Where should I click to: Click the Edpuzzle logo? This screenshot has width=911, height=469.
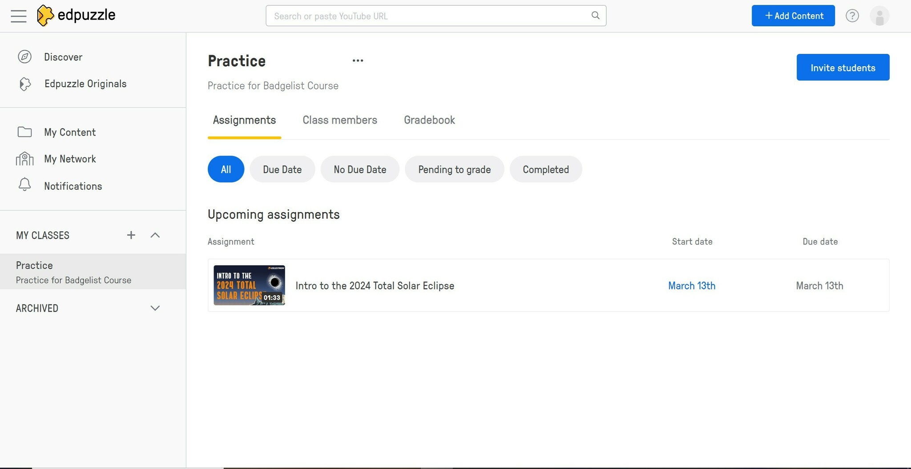point(76,16)
